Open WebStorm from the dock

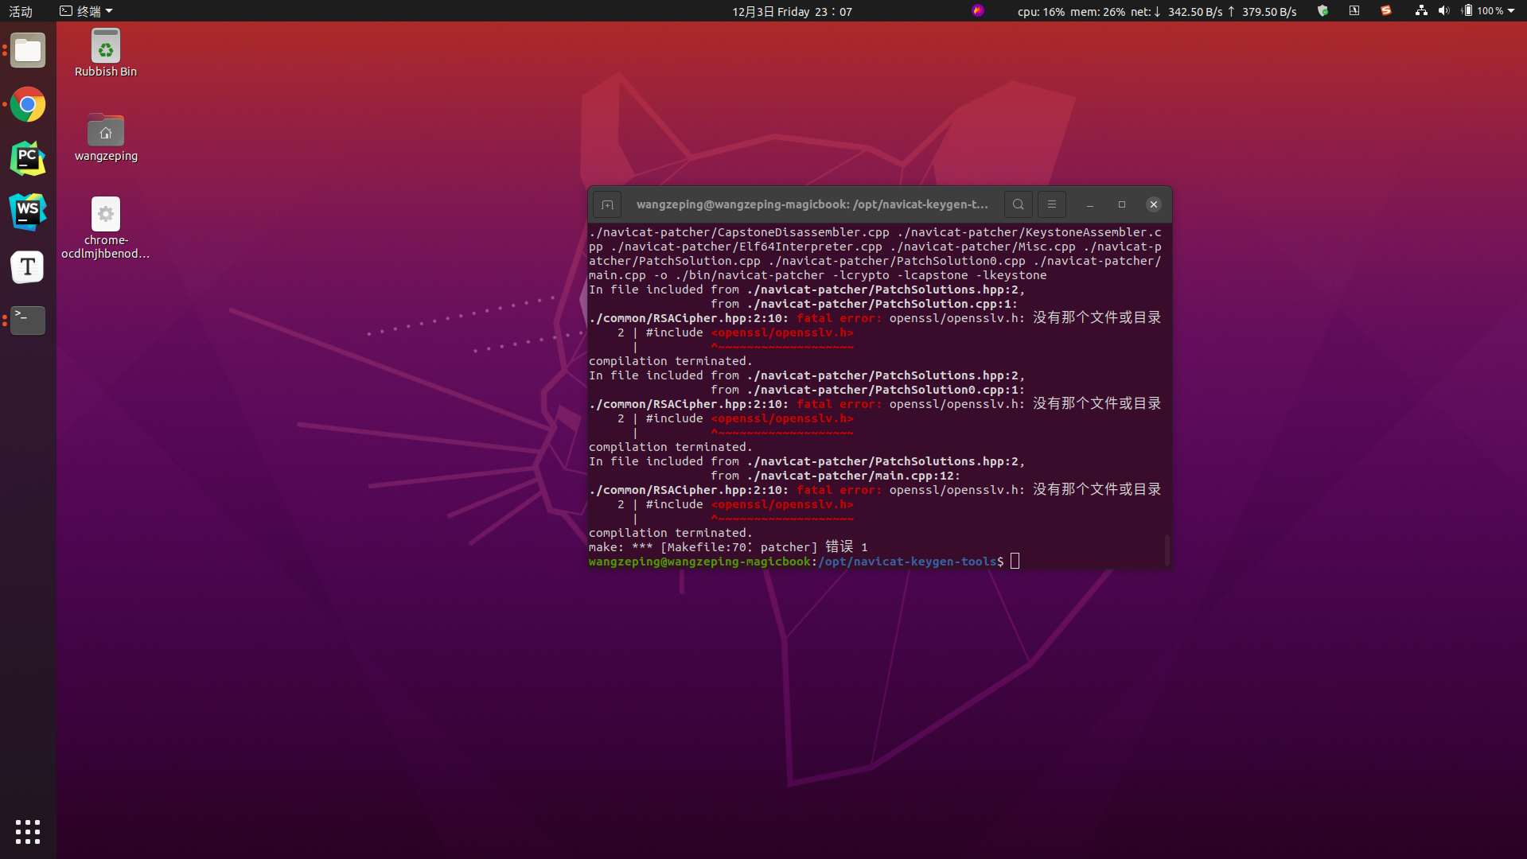(x=28, y=212)
